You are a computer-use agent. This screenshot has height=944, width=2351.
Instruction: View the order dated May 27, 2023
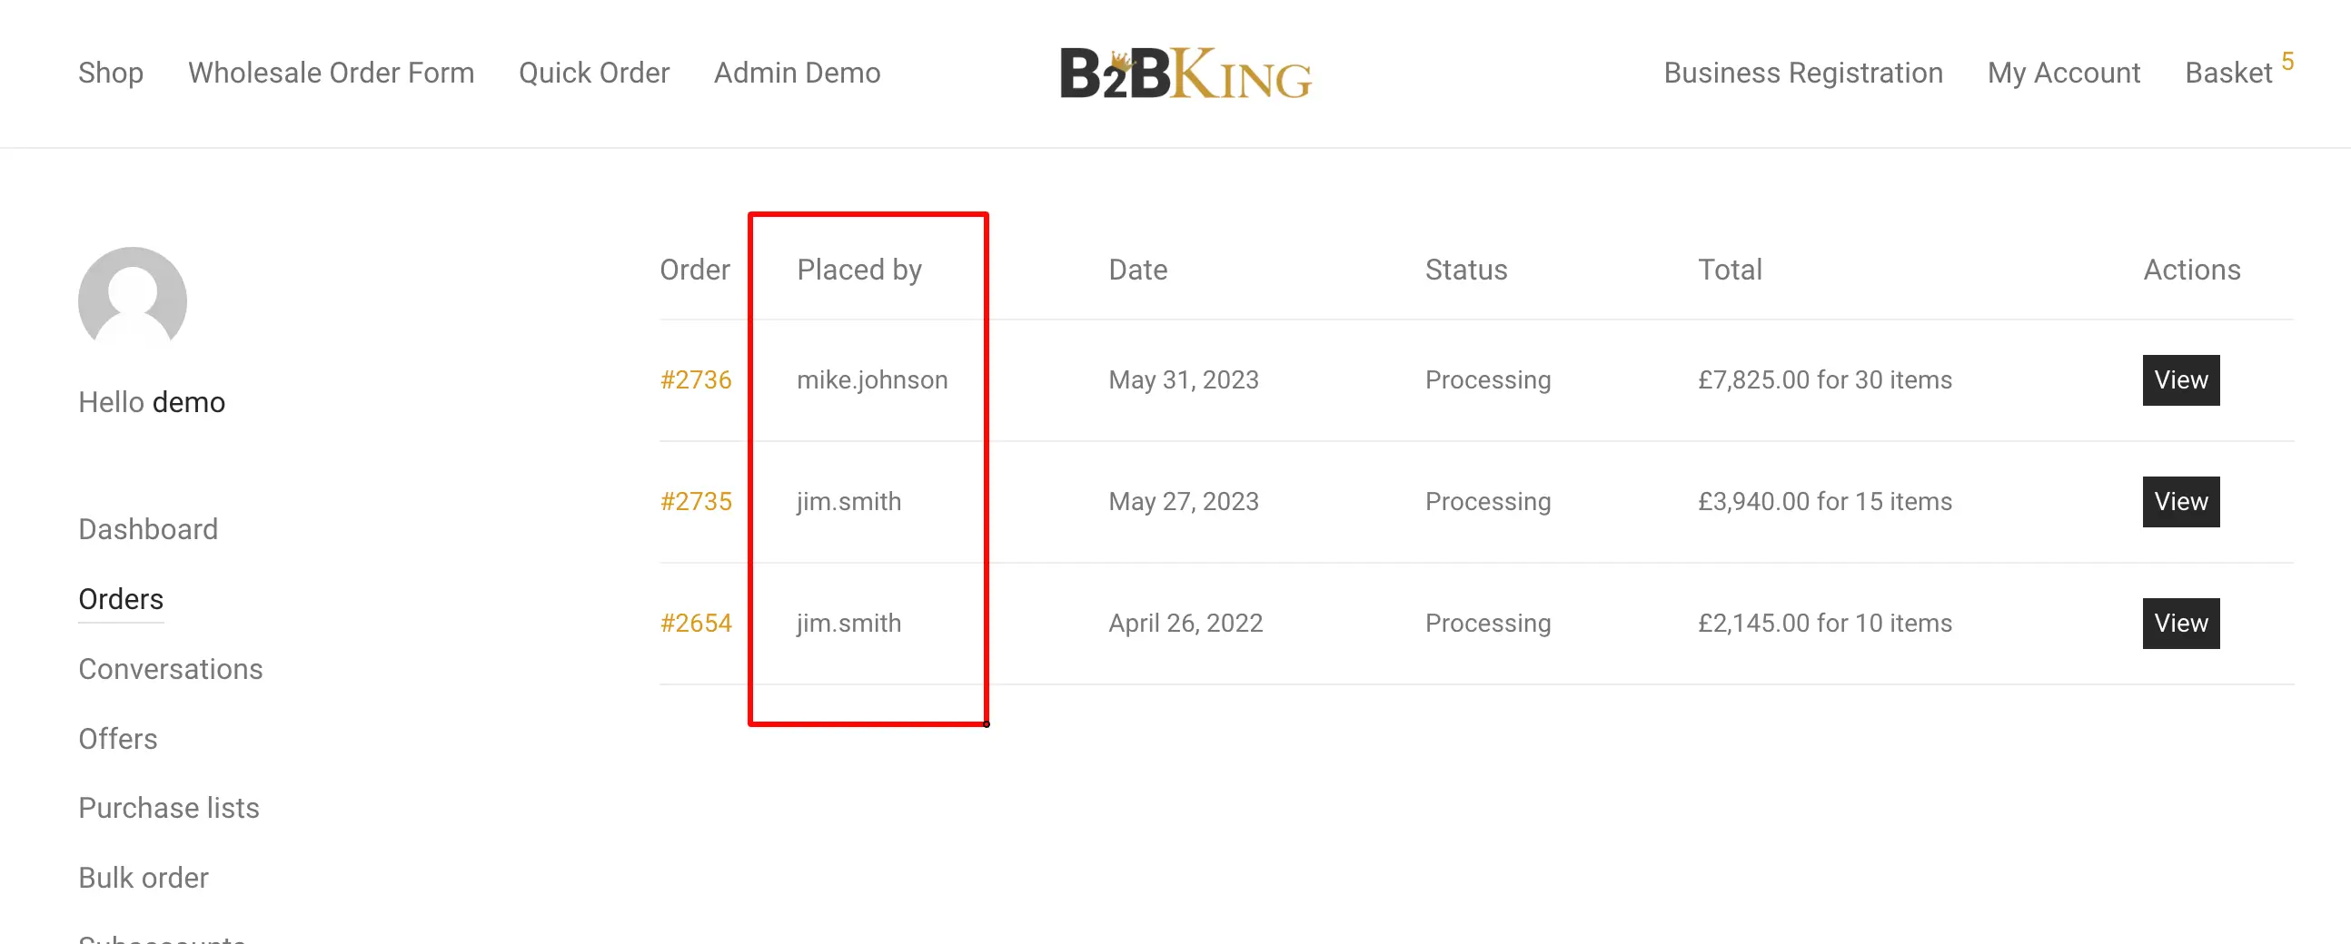click(2180, 501)
